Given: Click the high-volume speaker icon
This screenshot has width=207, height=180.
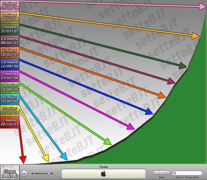Looking at the screenshot, I should (52, 173).
